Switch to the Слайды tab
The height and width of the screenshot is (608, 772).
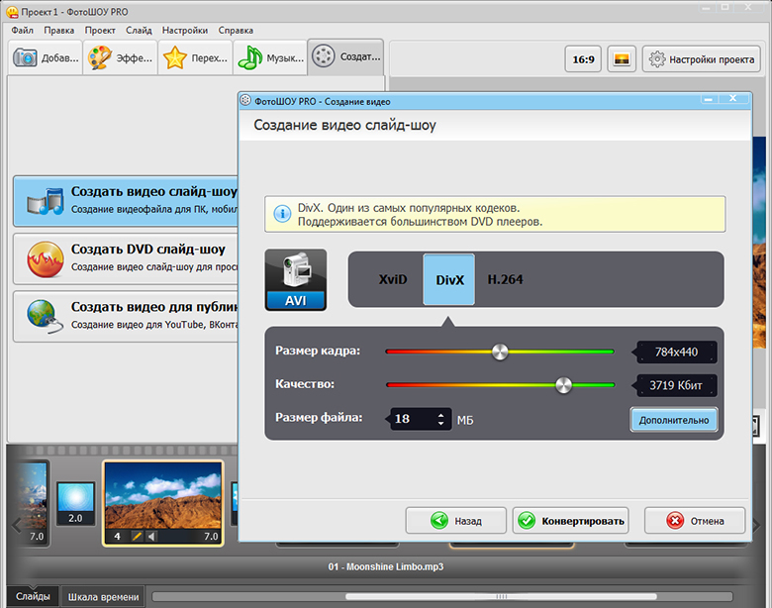pos(33,597)
